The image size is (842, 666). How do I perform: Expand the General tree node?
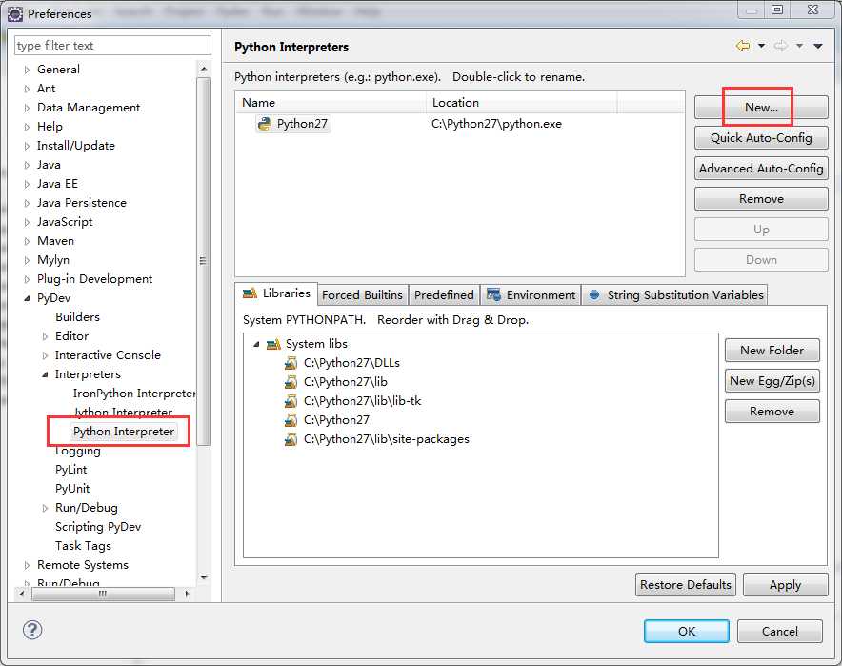click(27, 70)
